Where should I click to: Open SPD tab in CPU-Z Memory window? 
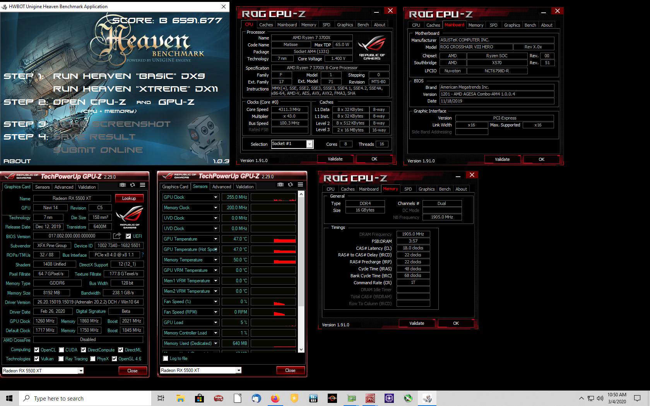[x=408, y=189]
